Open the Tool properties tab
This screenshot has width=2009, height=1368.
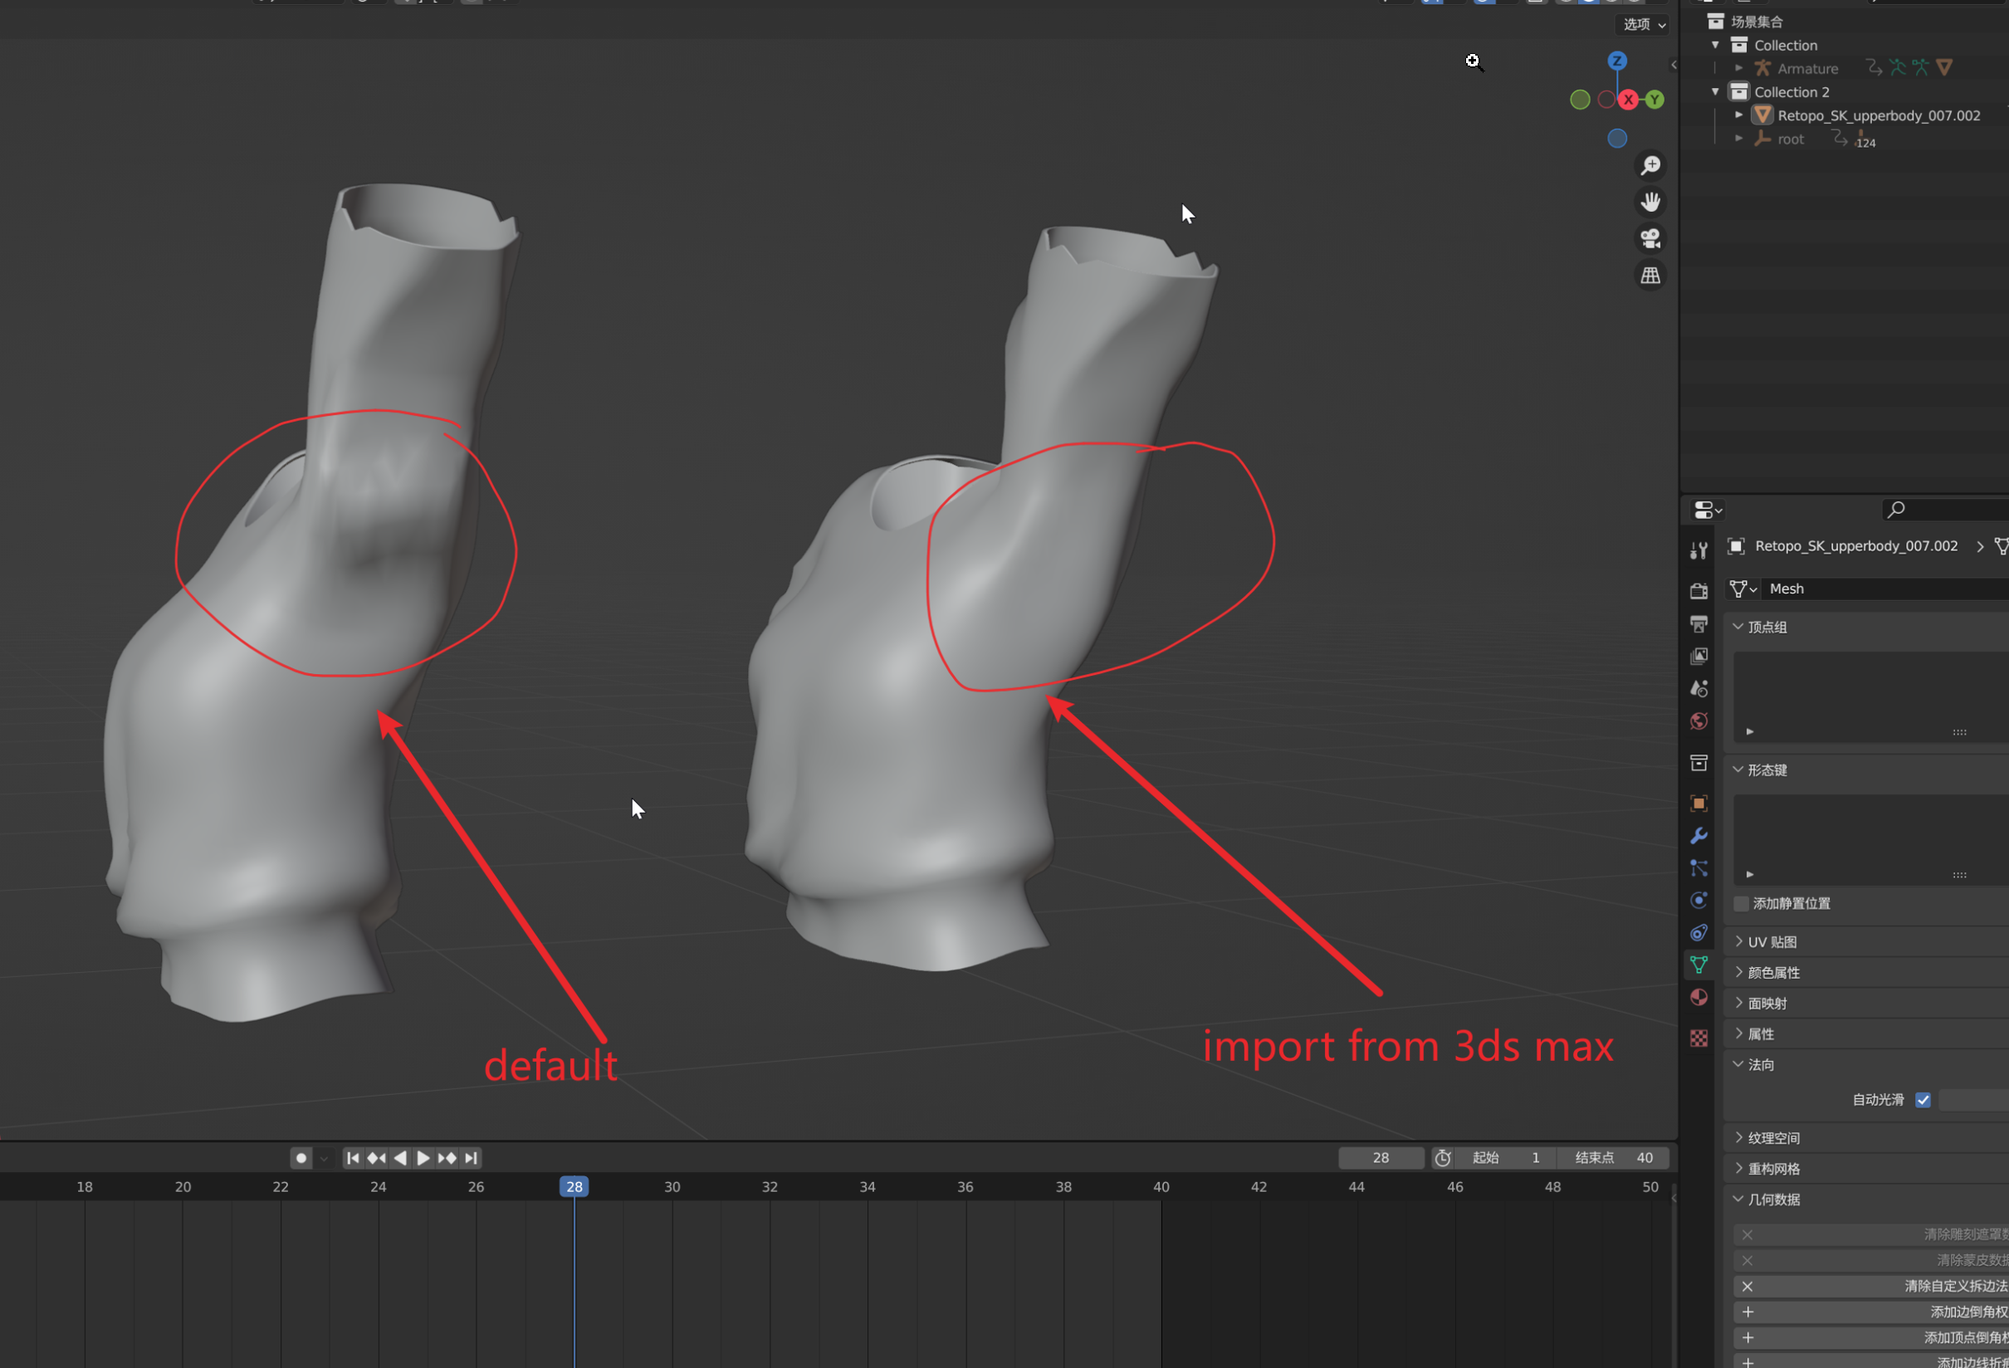pyautogui.click(x=1699, y=550)
